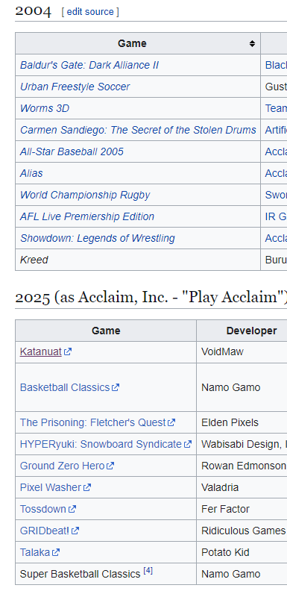Viewport: 287px width, 591px height.
Task: Click external link icon beside Ground Zero Hero
Action: tap(110, 466)
